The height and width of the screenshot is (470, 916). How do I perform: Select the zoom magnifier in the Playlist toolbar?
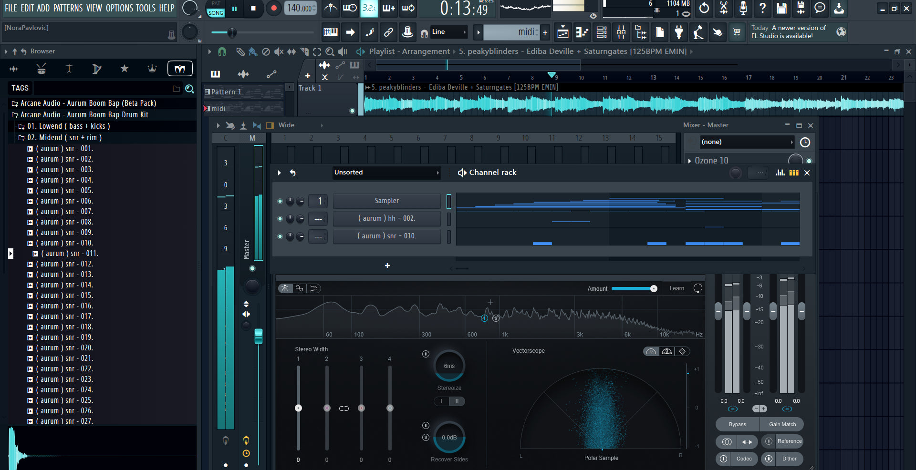coord(330,51)
